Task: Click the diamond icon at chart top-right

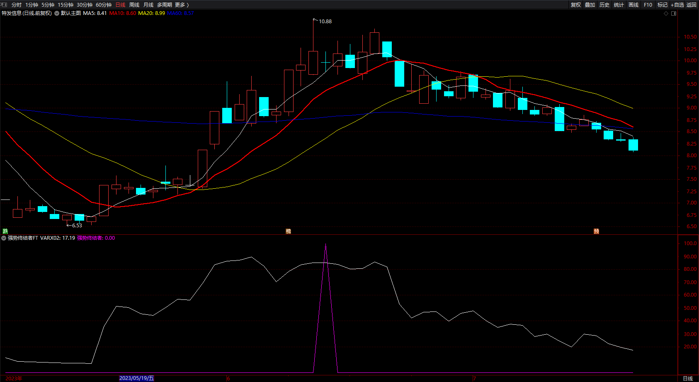Action: pyautogui.click(x=666, y=13)
